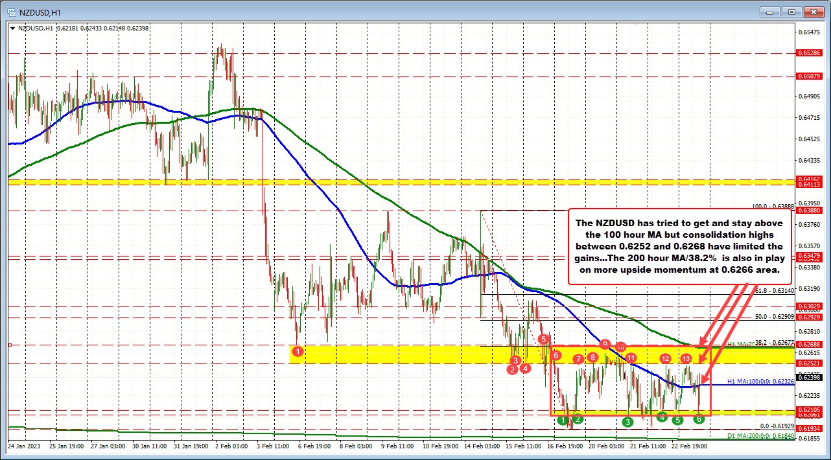The height and width of the screenshot is (460, 831).
Task: Click the 31 Jan 19:00 date label
Action: pyautogui.click(x=192, y=446)
